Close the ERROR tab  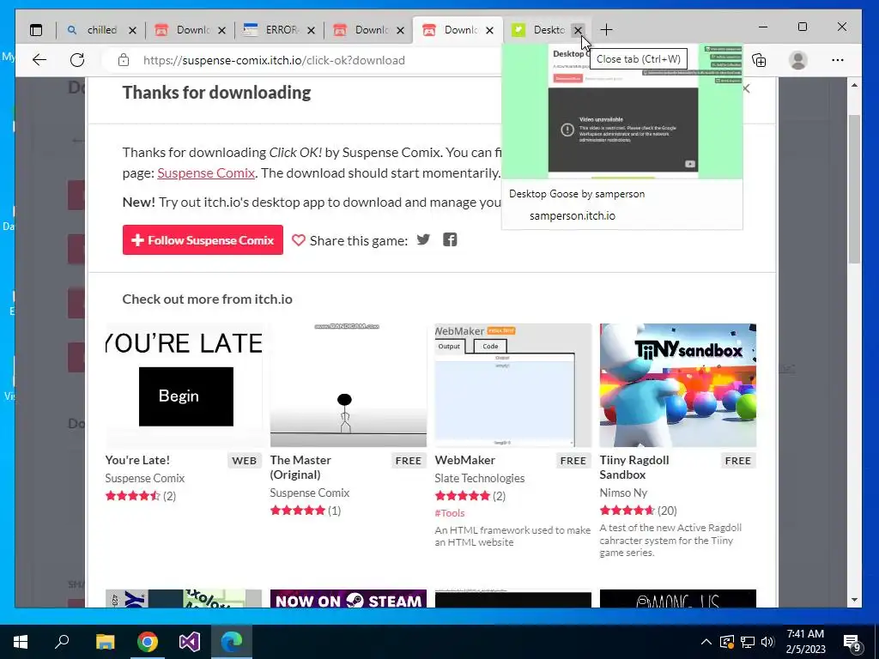point(311,30)
